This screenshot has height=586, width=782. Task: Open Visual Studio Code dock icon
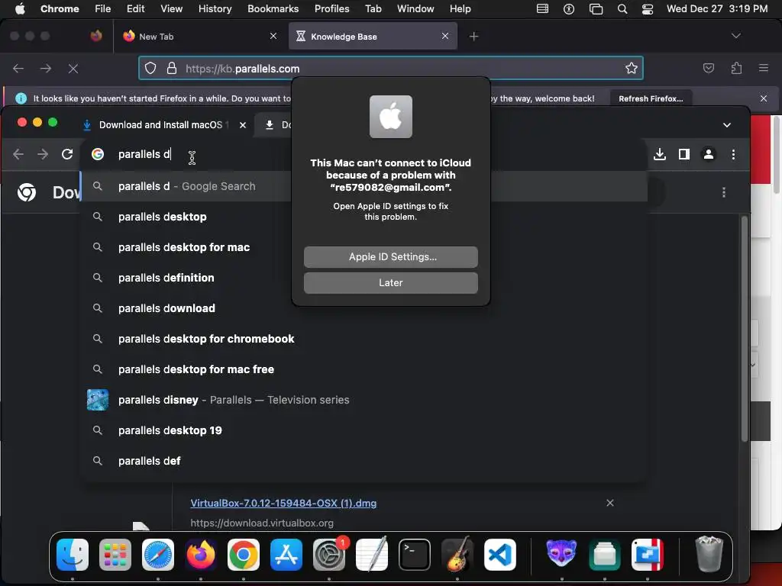(x=500, y=554)
